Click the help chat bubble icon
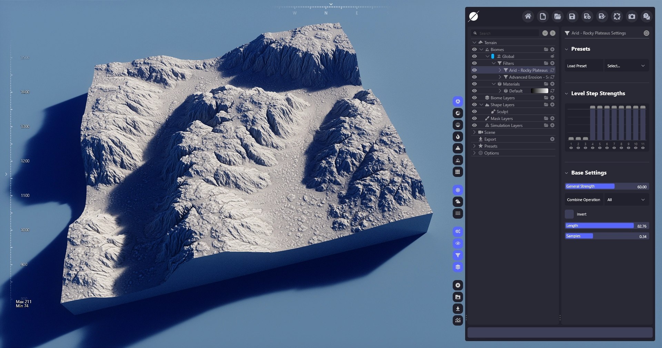Screen dimensions: 662x348 point(646,16)
